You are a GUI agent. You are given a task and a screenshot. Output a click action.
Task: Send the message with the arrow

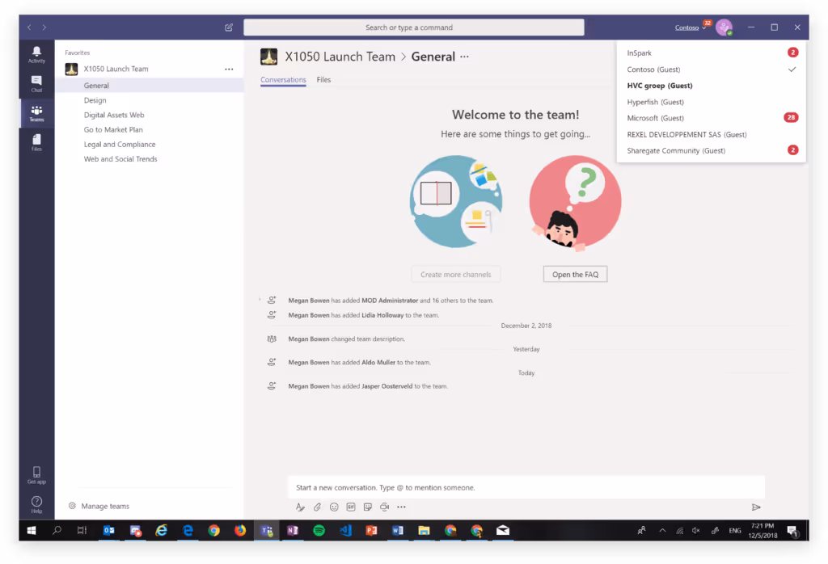pos(756,507)
